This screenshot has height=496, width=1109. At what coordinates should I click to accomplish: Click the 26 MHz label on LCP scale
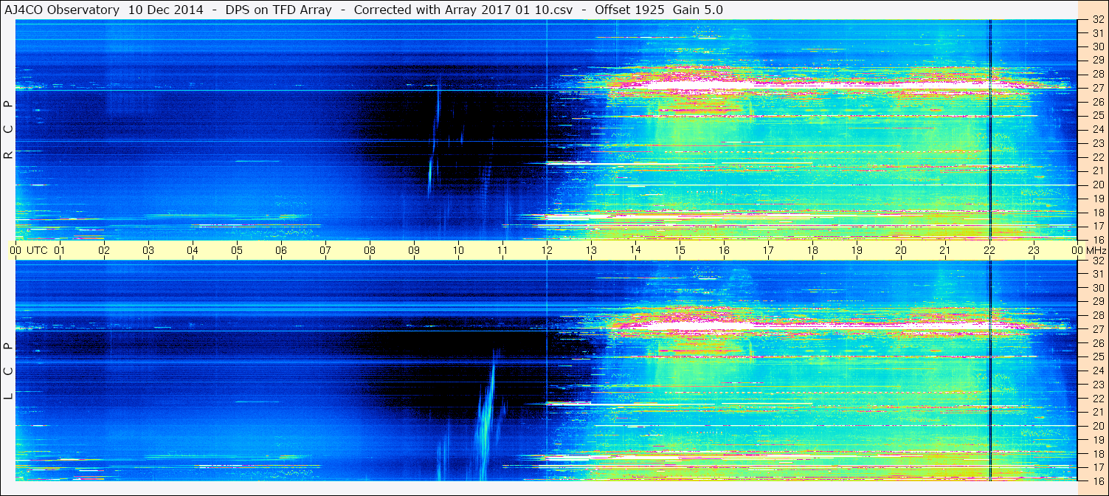pyautogui.click(x=1098, y=342)
